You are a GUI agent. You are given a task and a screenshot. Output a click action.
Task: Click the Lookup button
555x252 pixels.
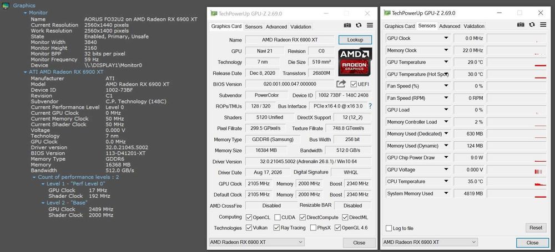355,39
